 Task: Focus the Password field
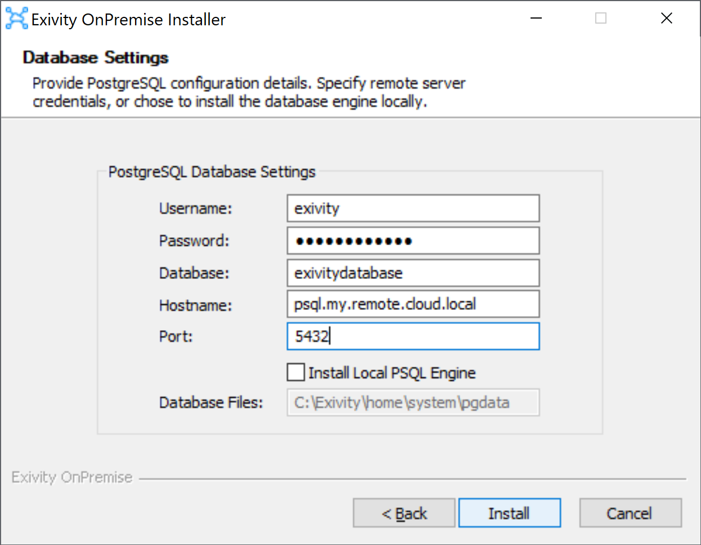[413, 241]
